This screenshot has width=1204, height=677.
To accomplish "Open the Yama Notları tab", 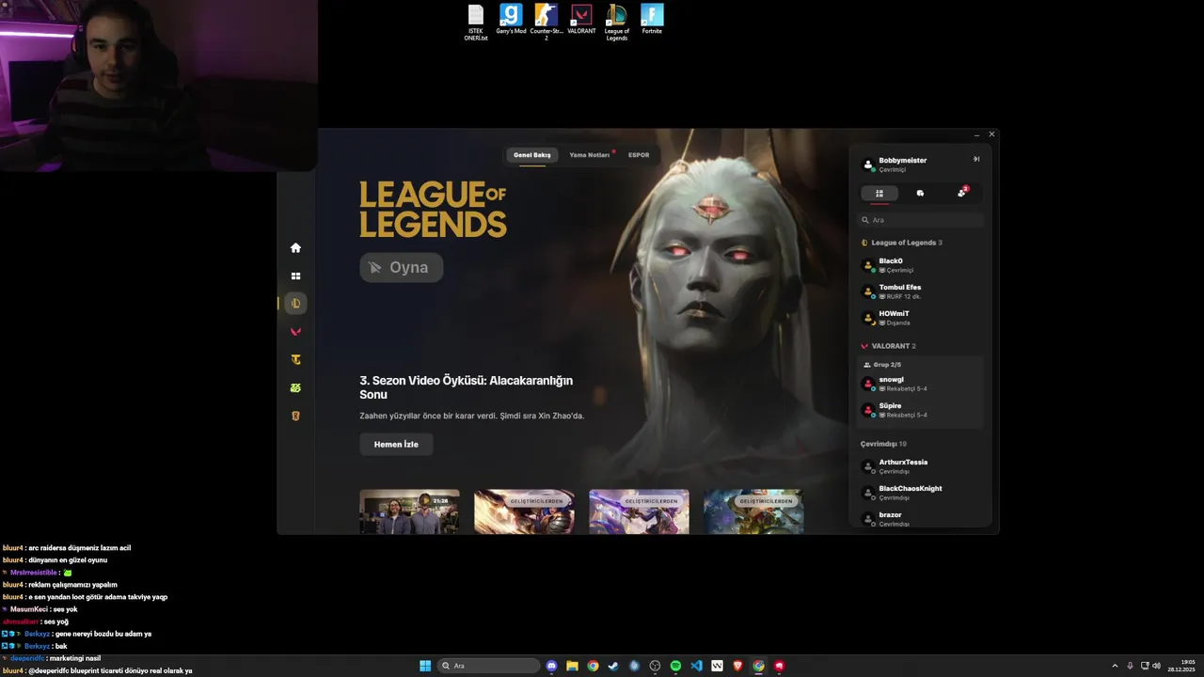I will pyautogui.click(x=590, y=155).
